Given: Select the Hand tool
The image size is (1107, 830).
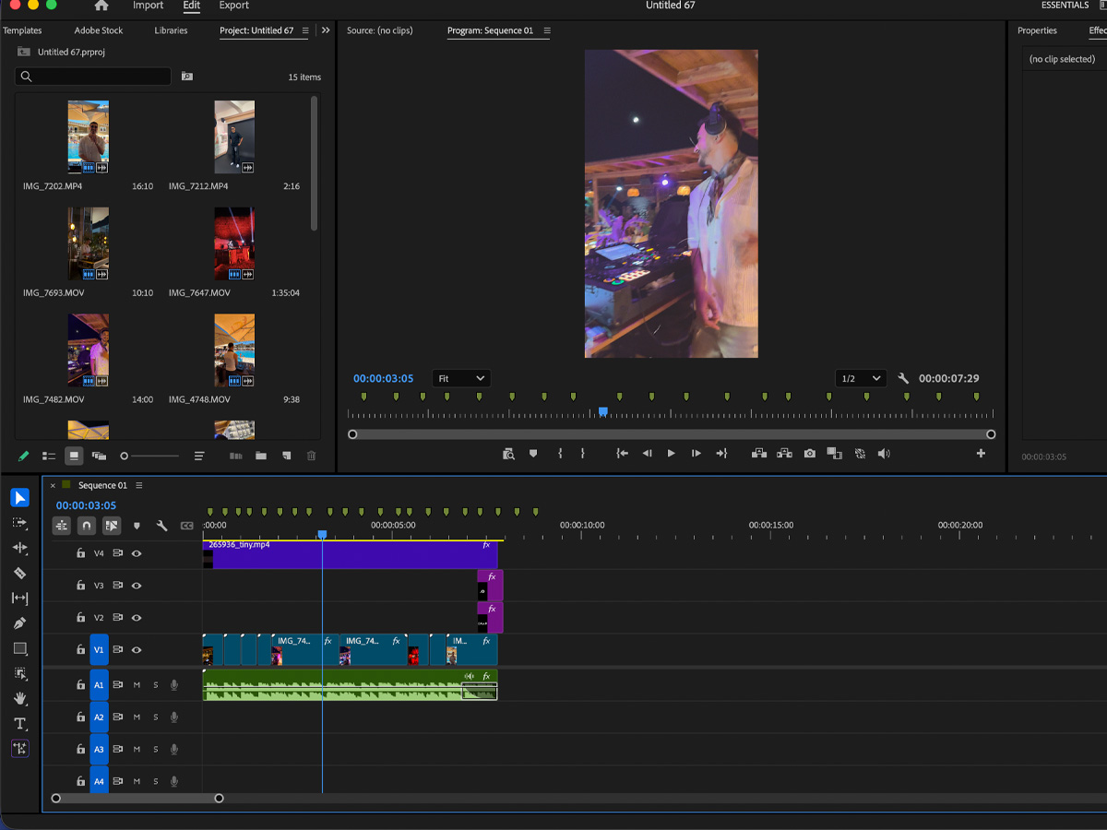Looking at the screenshot, I should (x=19, y=698).
